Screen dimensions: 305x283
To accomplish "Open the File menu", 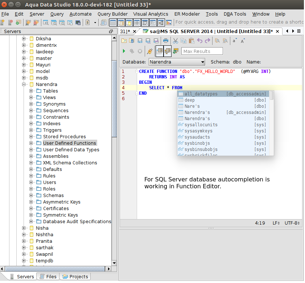I will pyautogui.click(x=5, y=14).
